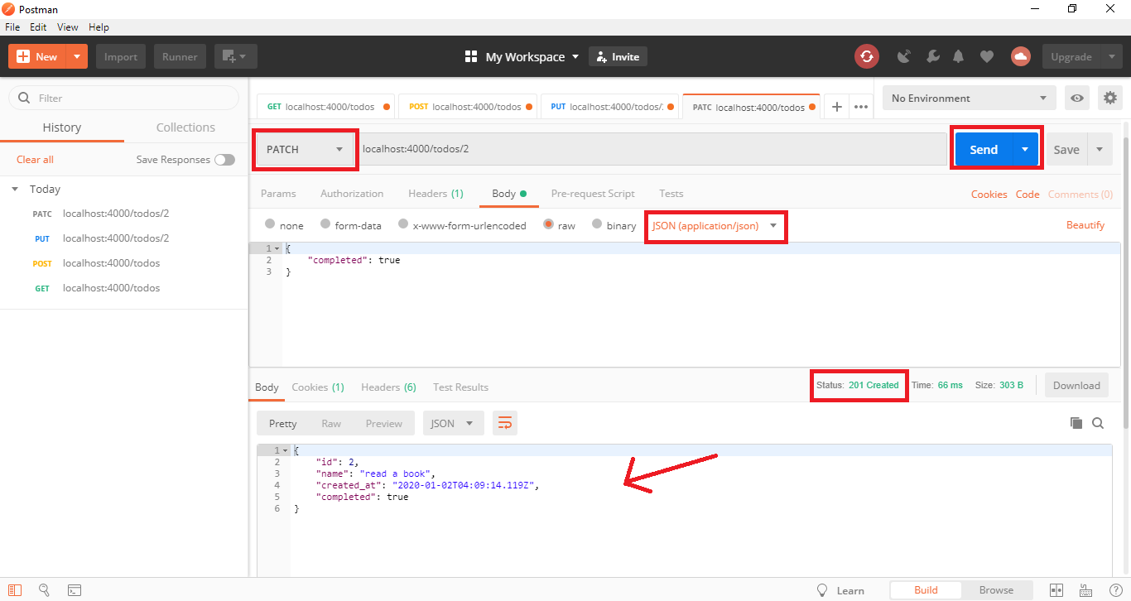
Task: Toggle the sidebar icon in status bar
Action: pyautogui.click(x=15, y=590)
